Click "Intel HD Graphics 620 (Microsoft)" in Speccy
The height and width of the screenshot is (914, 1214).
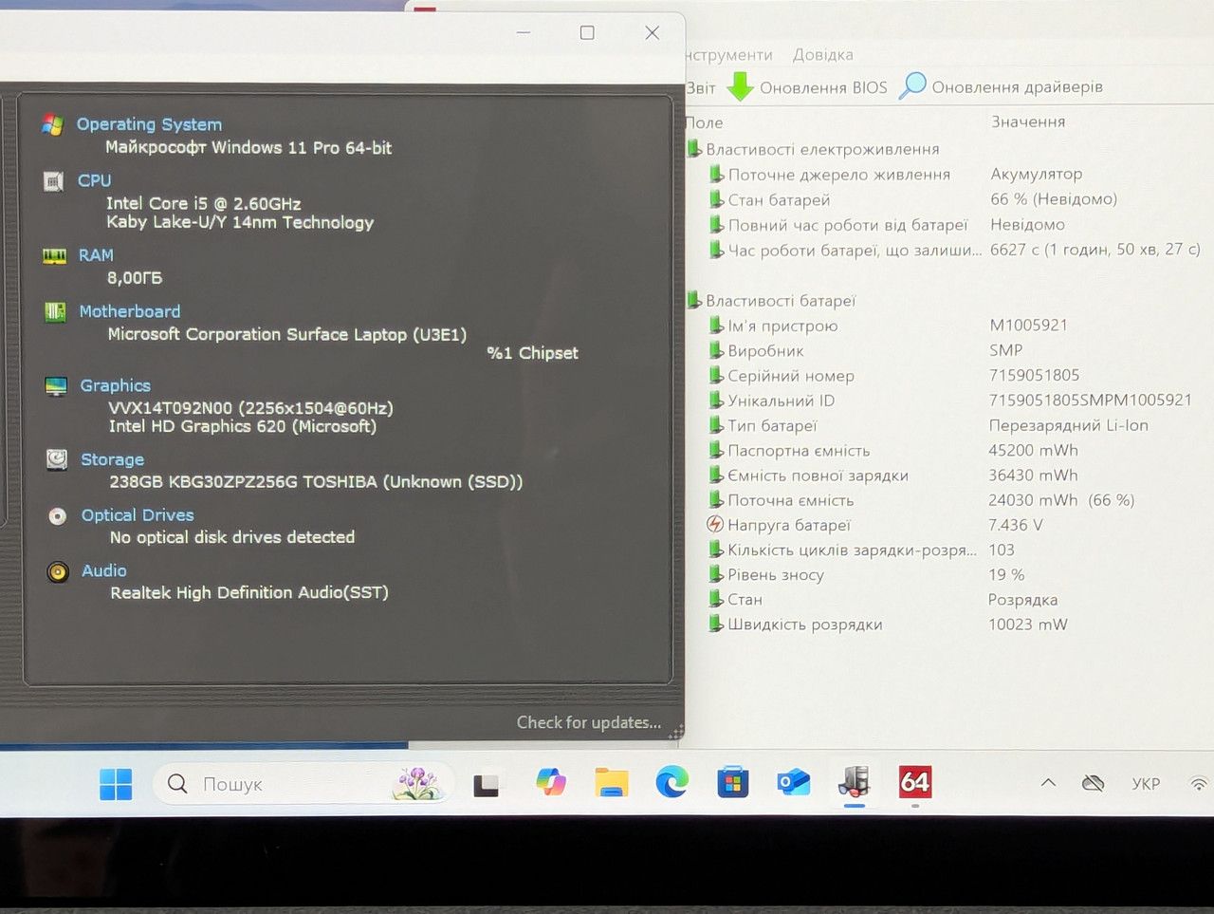[x=243, y=426]
